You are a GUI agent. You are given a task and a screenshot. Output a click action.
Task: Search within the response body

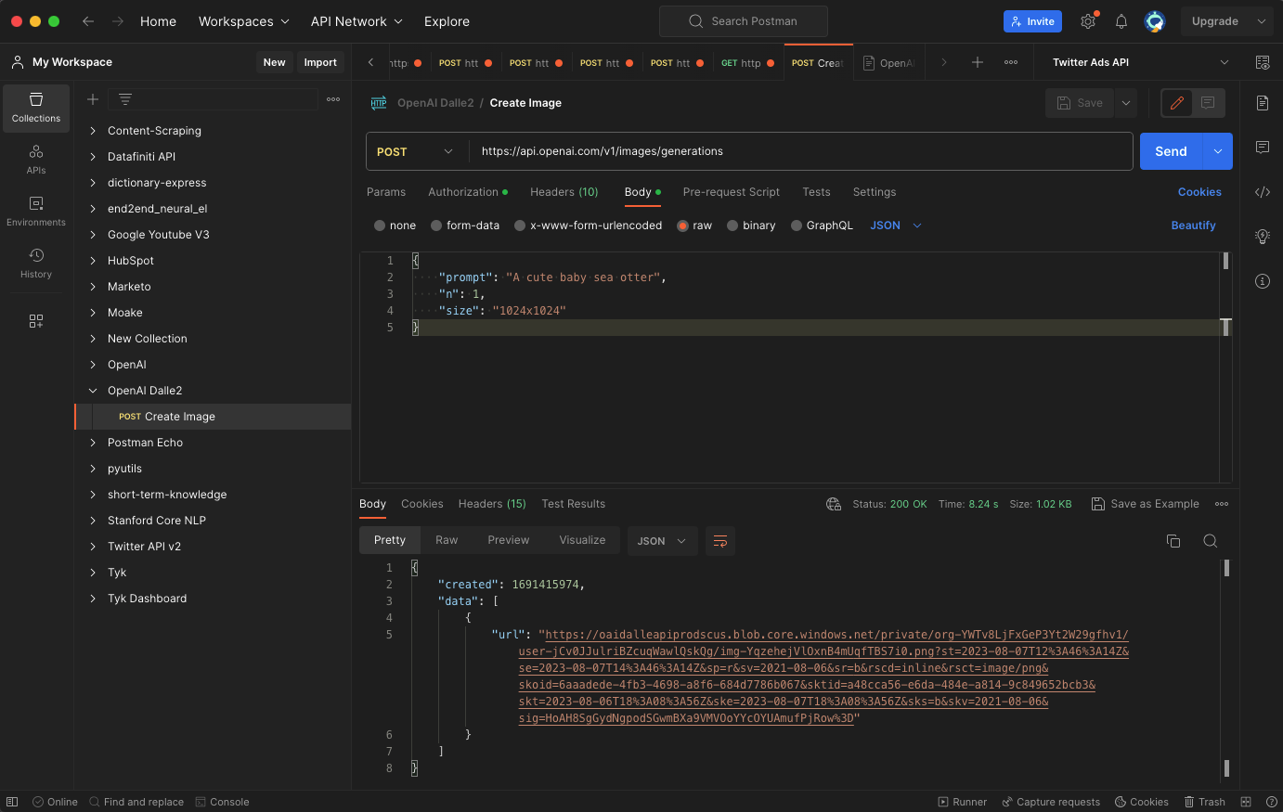click(1211, 541)
